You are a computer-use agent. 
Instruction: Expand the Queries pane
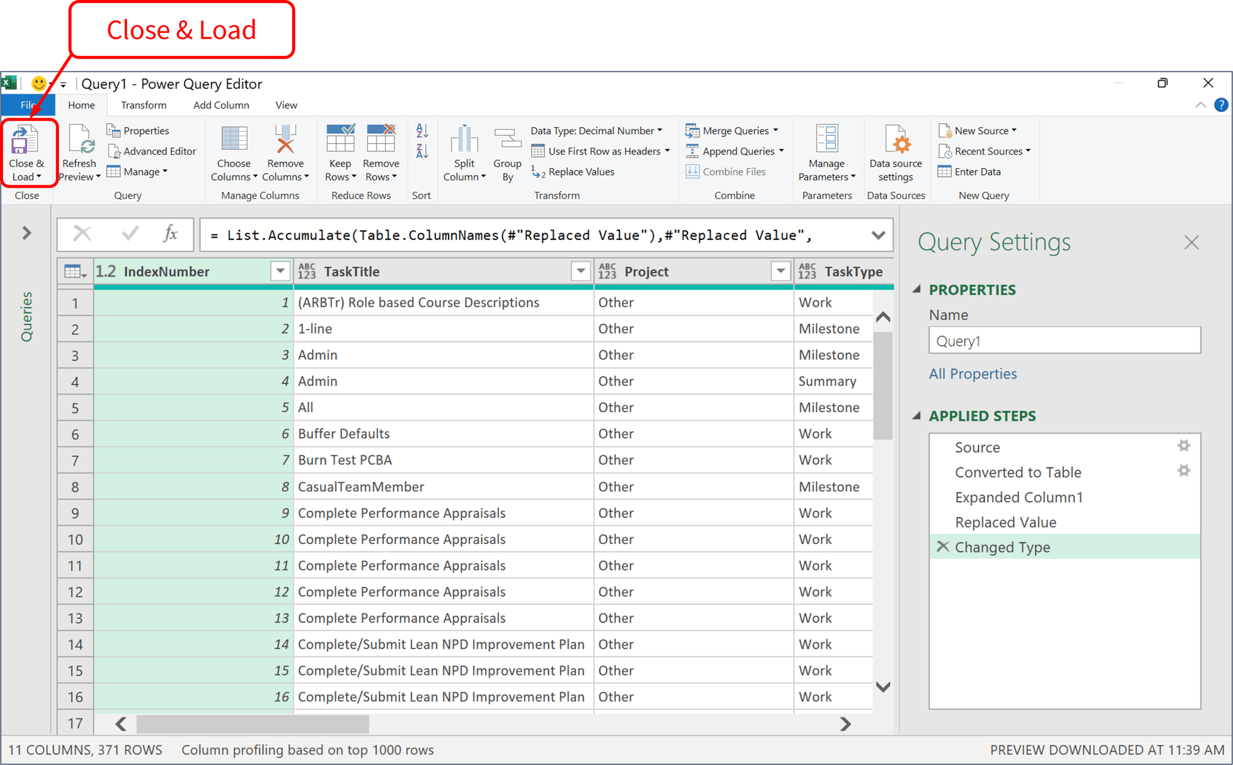tap(26, 233)
